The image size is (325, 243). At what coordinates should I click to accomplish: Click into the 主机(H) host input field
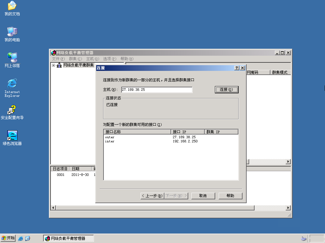point(157,90)
